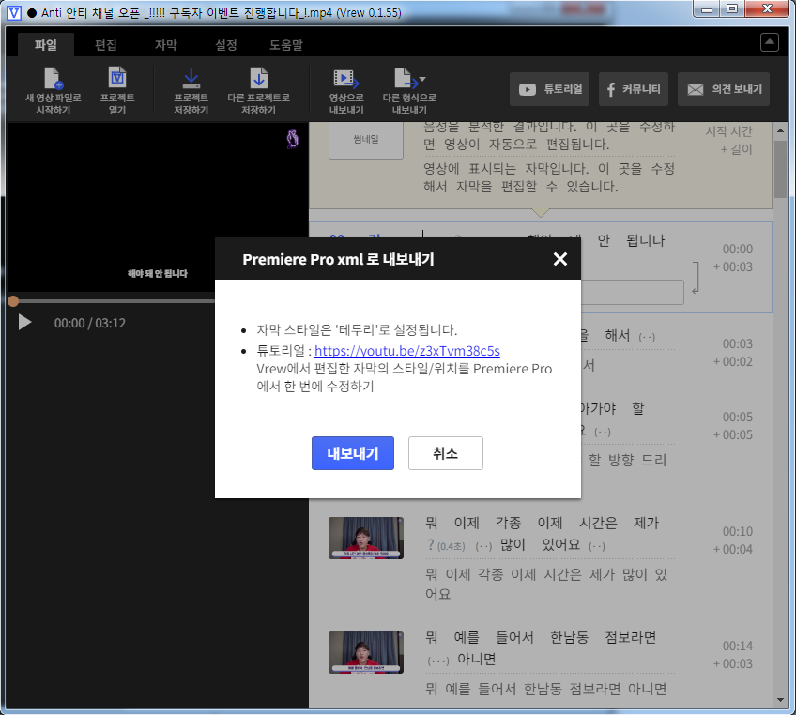Open project via 프로젝트 열기 icon
The width and height of the screenshot is (796, 715).
pyautogui.click(x=117, y=90)
